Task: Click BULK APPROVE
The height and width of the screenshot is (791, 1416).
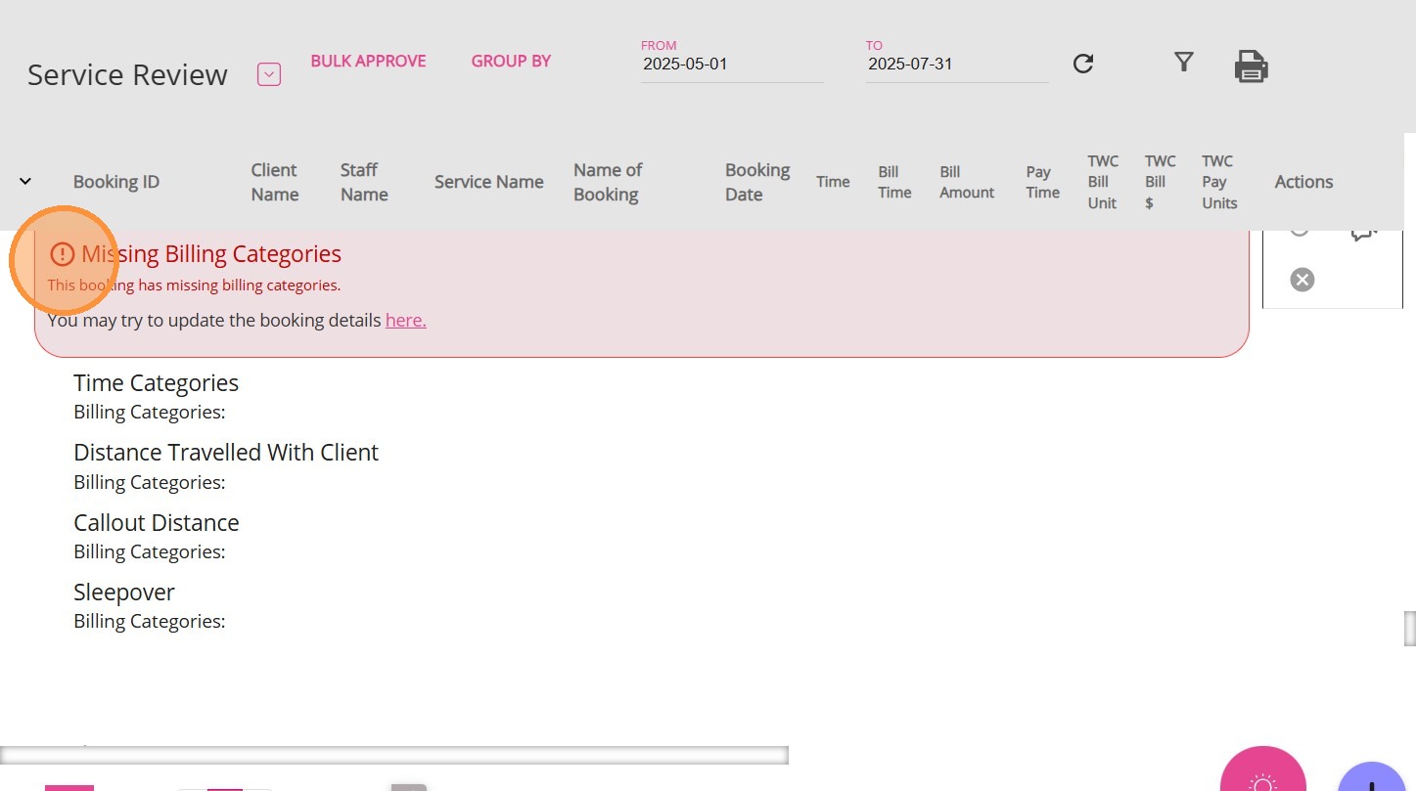Action: coord(368,61)
